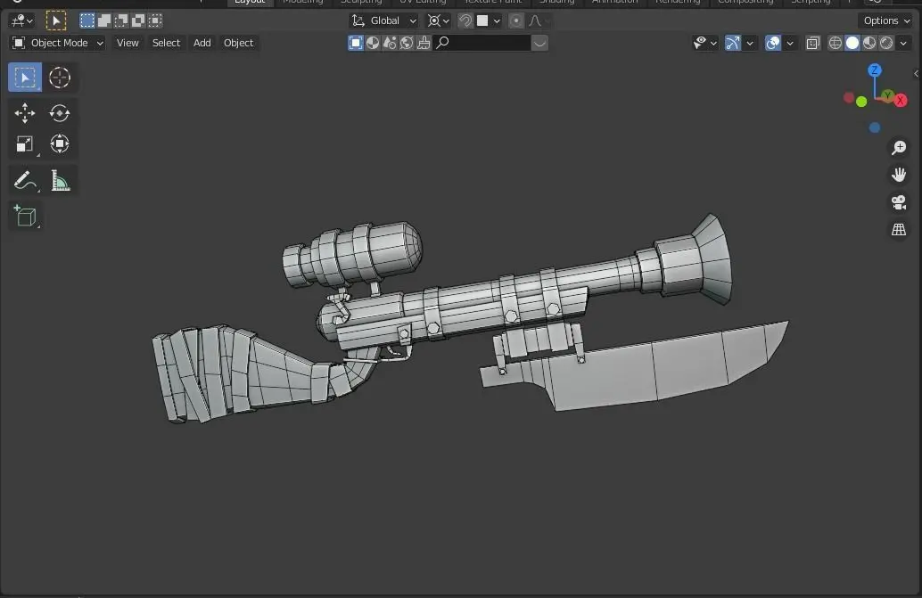Click the blue Z axis on navigation gizmo
This screenshot has height=598, width=922.
pyautogui.click(x=875, y=70)
